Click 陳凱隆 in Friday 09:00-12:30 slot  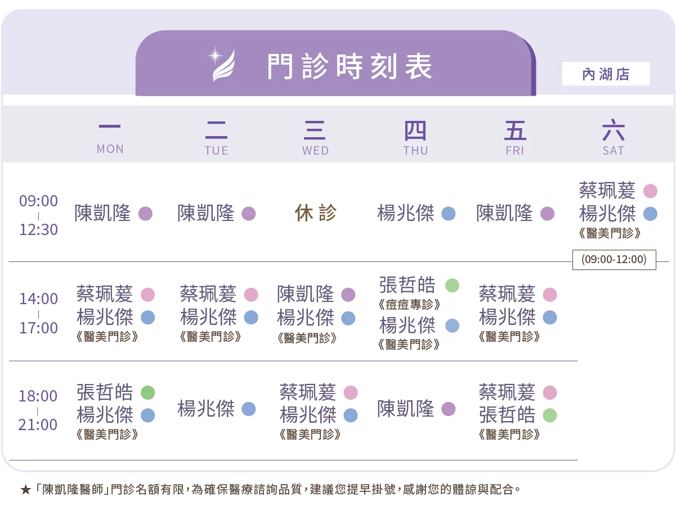[504, 214]
